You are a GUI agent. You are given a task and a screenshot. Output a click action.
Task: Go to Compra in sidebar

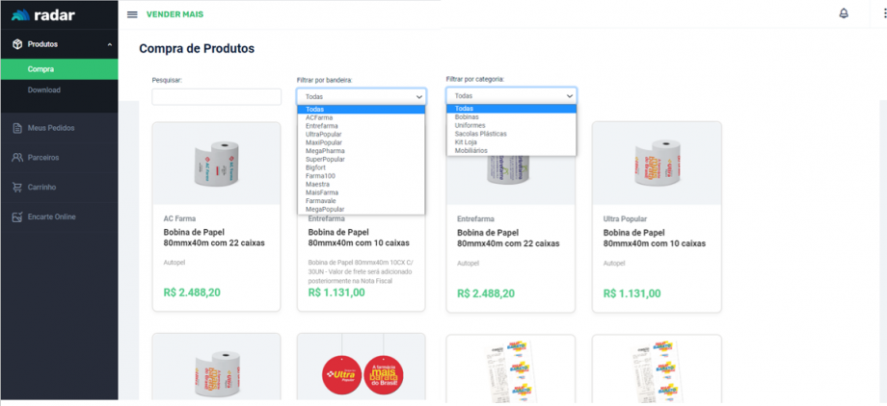(x=40, y=69)
